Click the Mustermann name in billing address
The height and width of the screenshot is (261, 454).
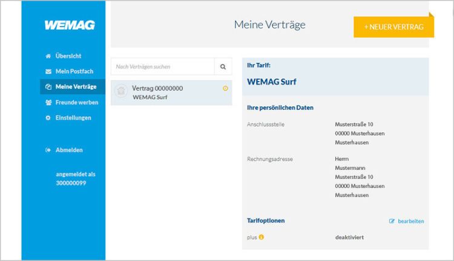(x=350, y=168)
